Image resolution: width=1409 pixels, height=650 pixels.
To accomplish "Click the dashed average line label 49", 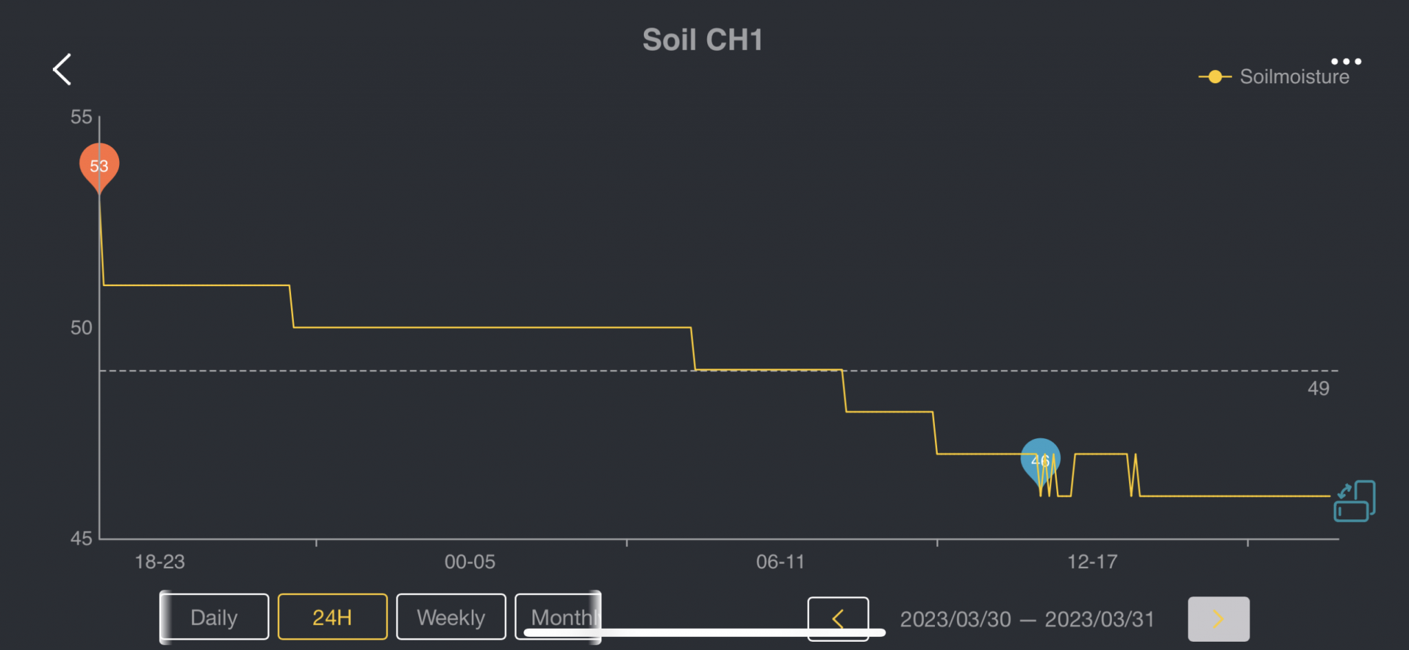I will 1317,389.
